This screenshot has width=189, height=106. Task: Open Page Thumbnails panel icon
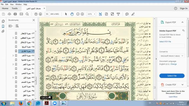pyautogui.click(x=3, y=21)
